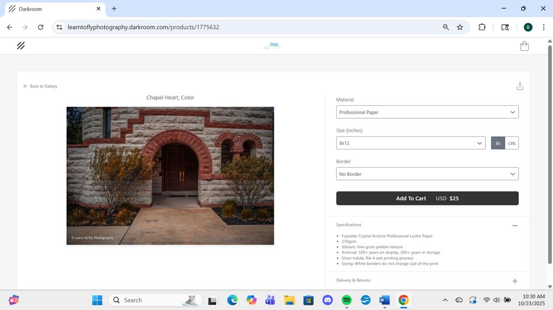
Task: Open Microsoft Word from taskbar
Action: (x=384, y=300)
